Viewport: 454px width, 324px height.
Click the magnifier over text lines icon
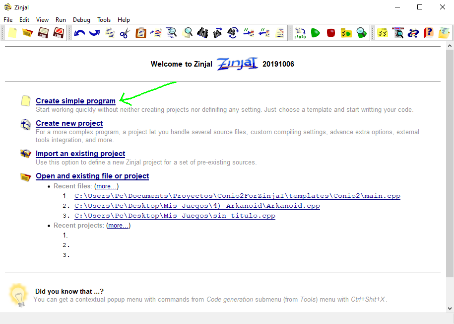[x=171, y=33]
